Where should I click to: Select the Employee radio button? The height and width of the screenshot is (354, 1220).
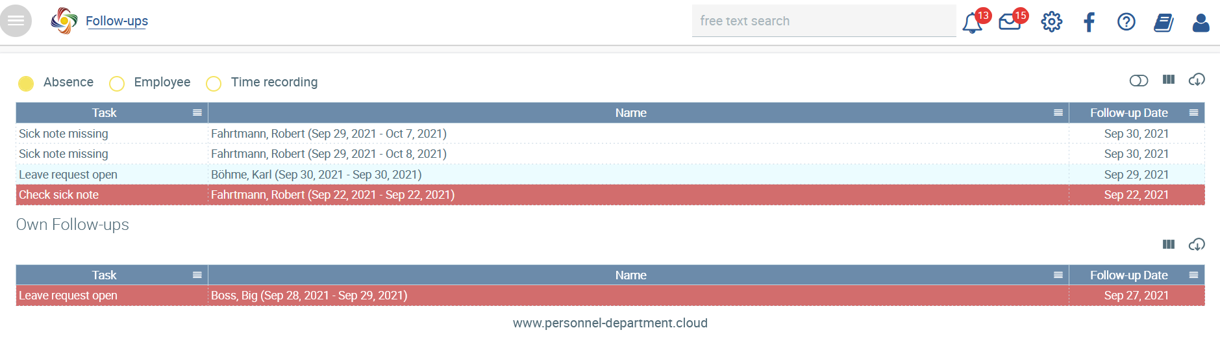point(117,83)
